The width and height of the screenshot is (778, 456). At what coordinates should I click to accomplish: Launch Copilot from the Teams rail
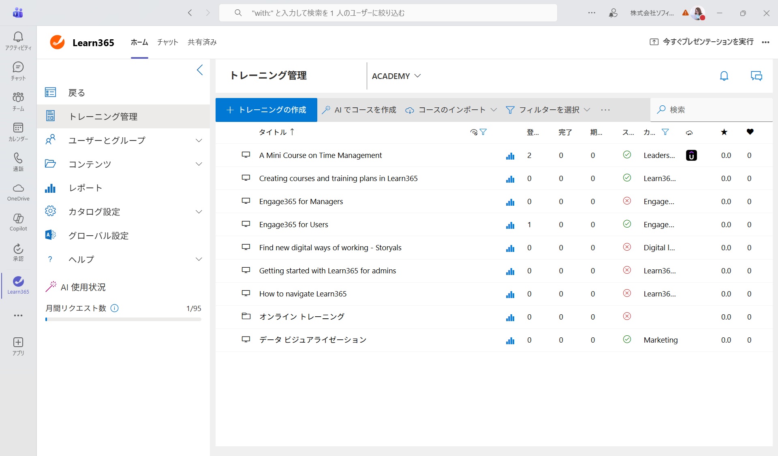tap(18, 222)
